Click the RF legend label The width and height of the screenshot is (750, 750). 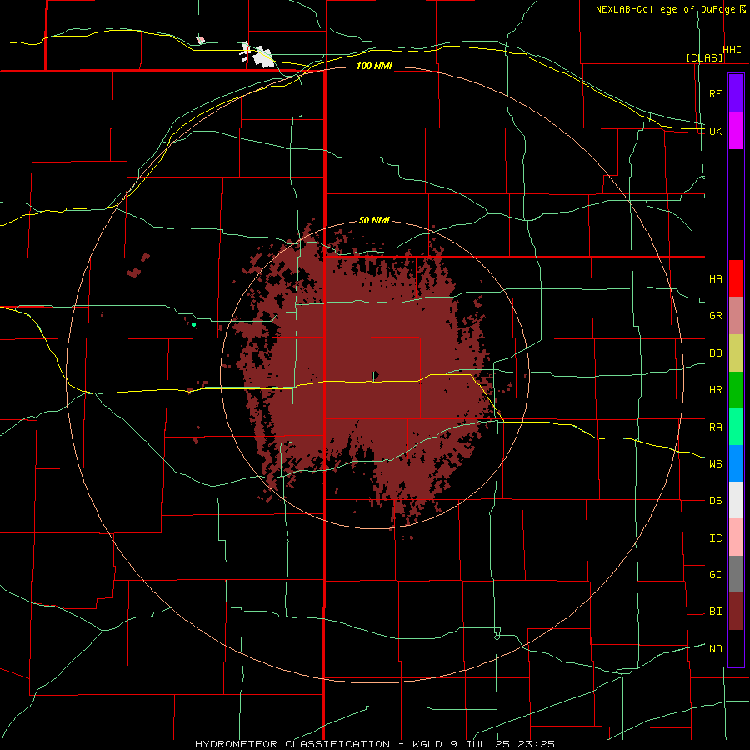[x=715, y=93]
